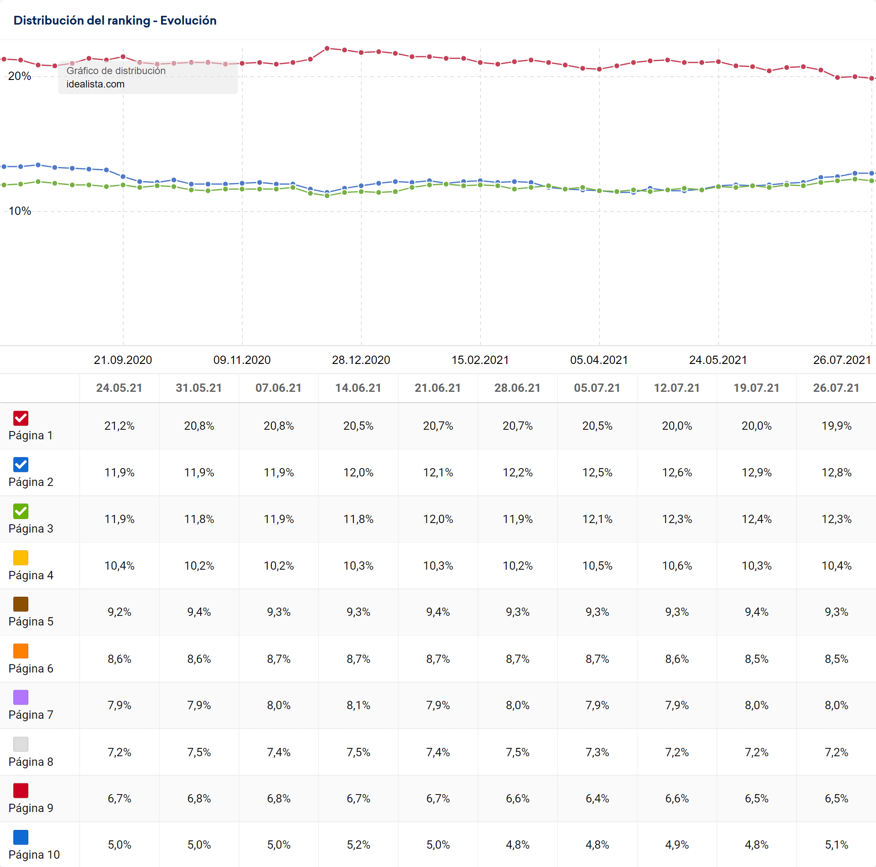Disable the green Página 3 checkbox
The image size is (876, 867).
21,511
